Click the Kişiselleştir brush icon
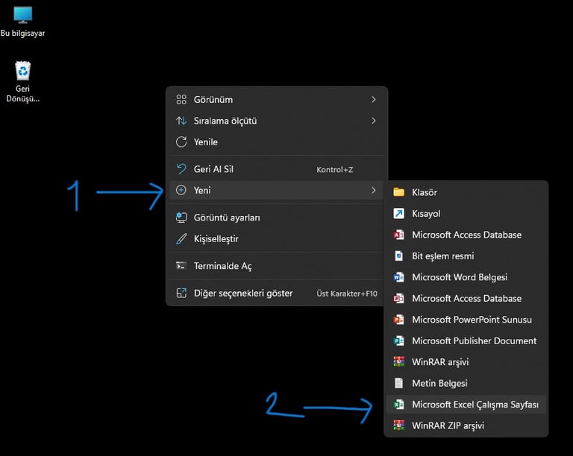Image resolution: width=573 pixels, height=456 pixels. (x=181, y=238)
